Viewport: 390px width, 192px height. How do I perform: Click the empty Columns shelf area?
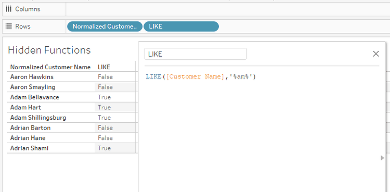point(228,9)
